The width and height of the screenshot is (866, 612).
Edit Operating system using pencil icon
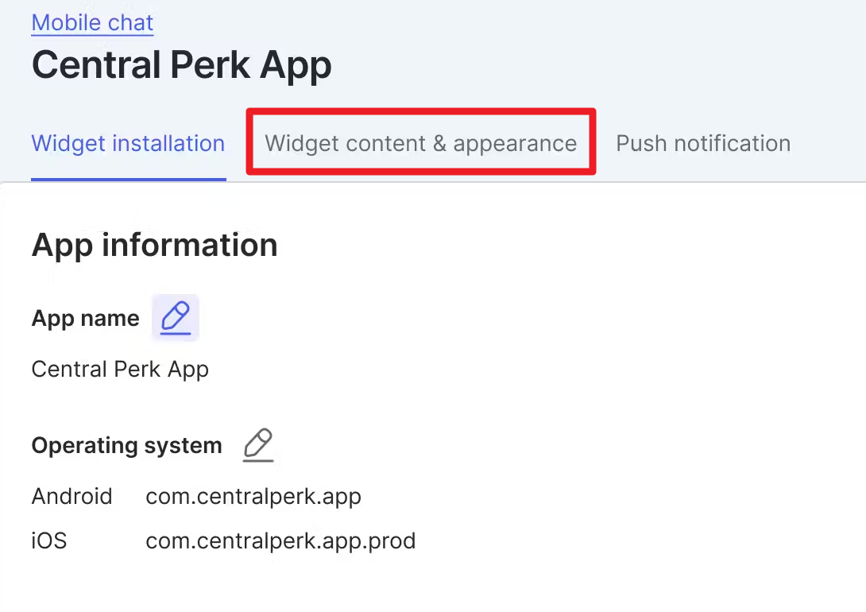pyautogui.click(x=258, y=445)
